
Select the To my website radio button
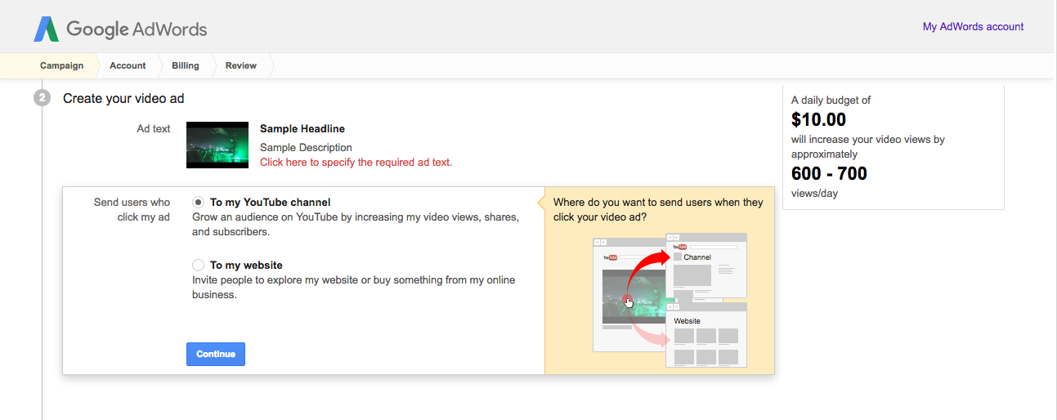(198, 265)
